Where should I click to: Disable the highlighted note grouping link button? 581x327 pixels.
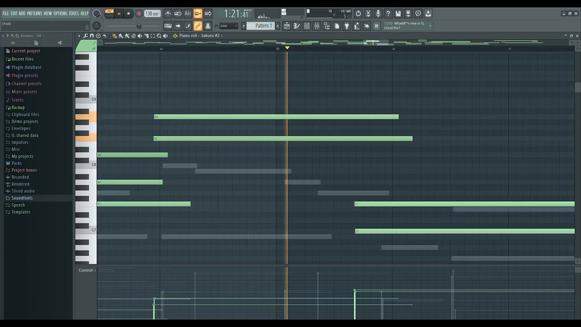[x=198, y=26]
